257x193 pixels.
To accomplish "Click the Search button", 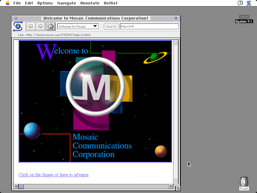I will 111,27.
